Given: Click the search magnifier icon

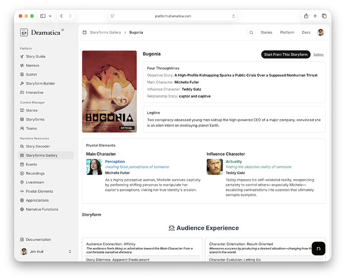Looking at the screenshot, I should tap(251, 32).
